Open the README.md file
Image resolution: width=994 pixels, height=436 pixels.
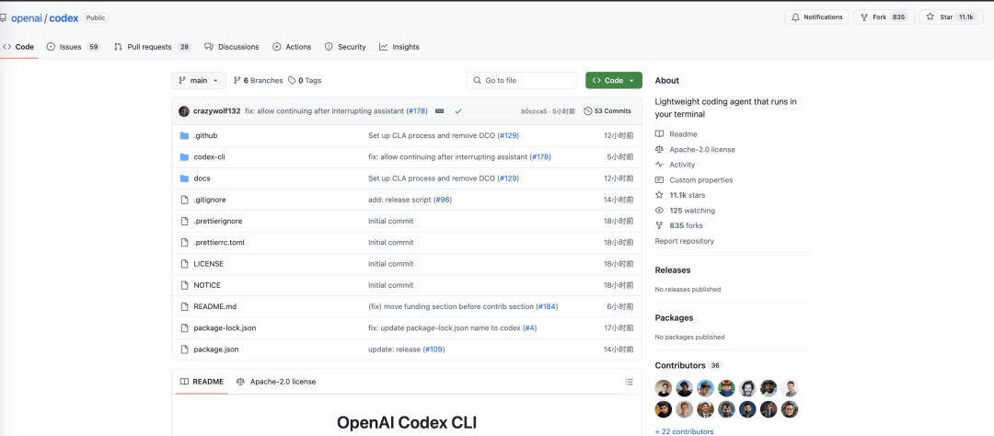click(x=214, y=306)
